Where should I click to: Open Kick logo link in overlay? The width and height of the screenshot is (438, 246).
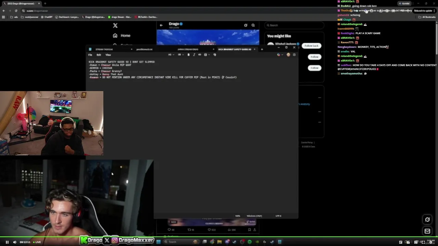[x=83, y=240]
